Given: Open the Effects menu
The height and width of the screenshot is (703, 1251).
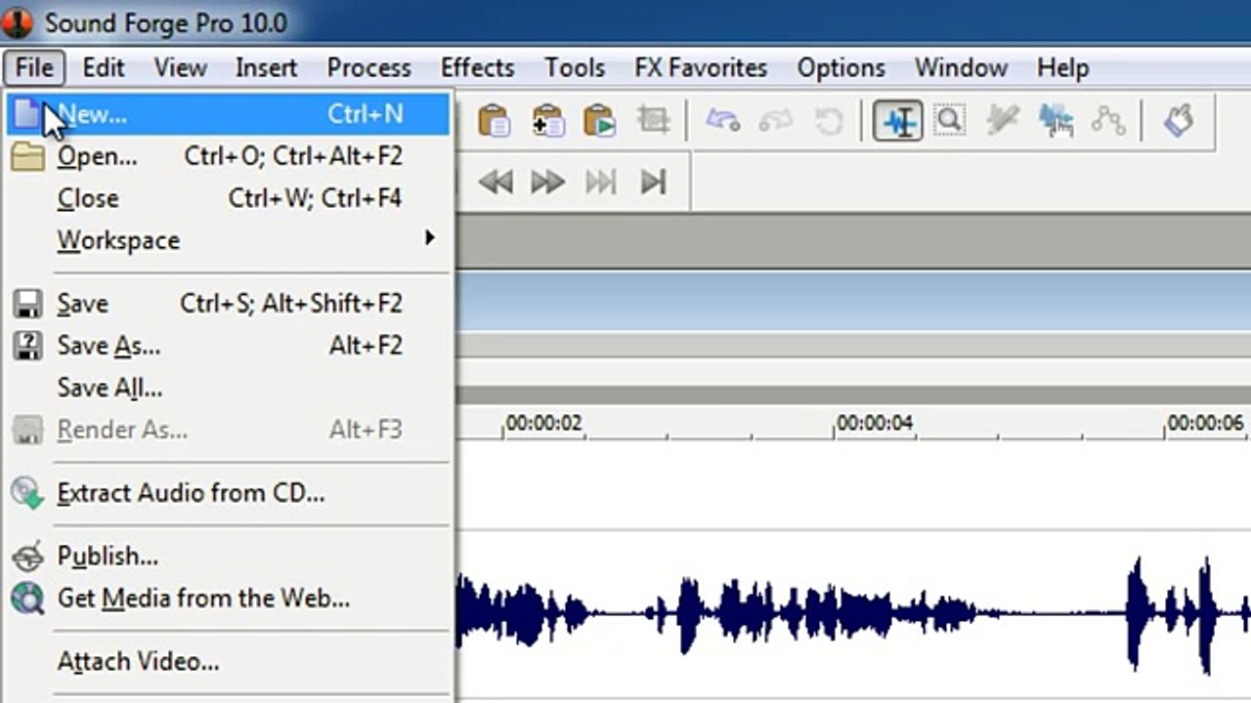Looking at the screenshot, I should (477, 68).
